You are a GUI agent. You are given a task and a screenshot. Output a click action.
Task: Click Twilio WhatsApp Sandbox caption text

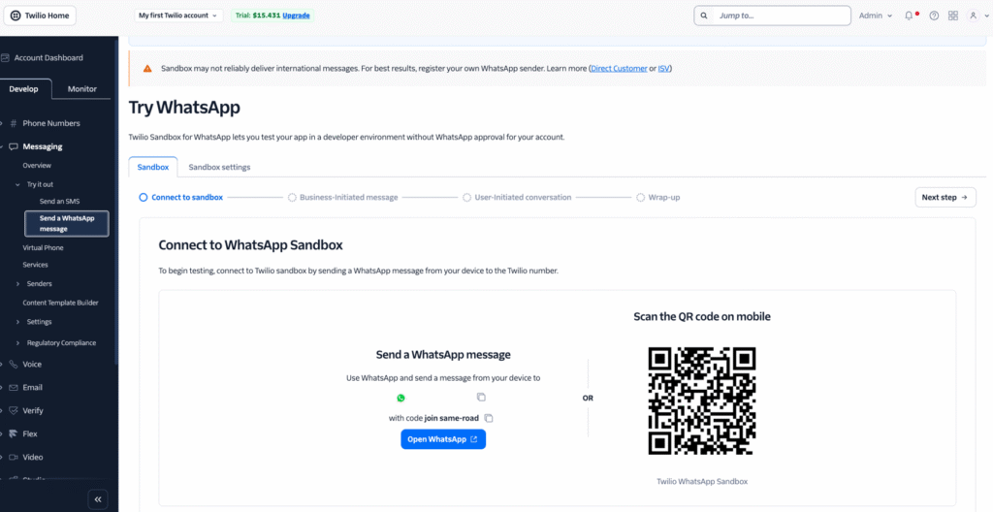pos(702,482)
